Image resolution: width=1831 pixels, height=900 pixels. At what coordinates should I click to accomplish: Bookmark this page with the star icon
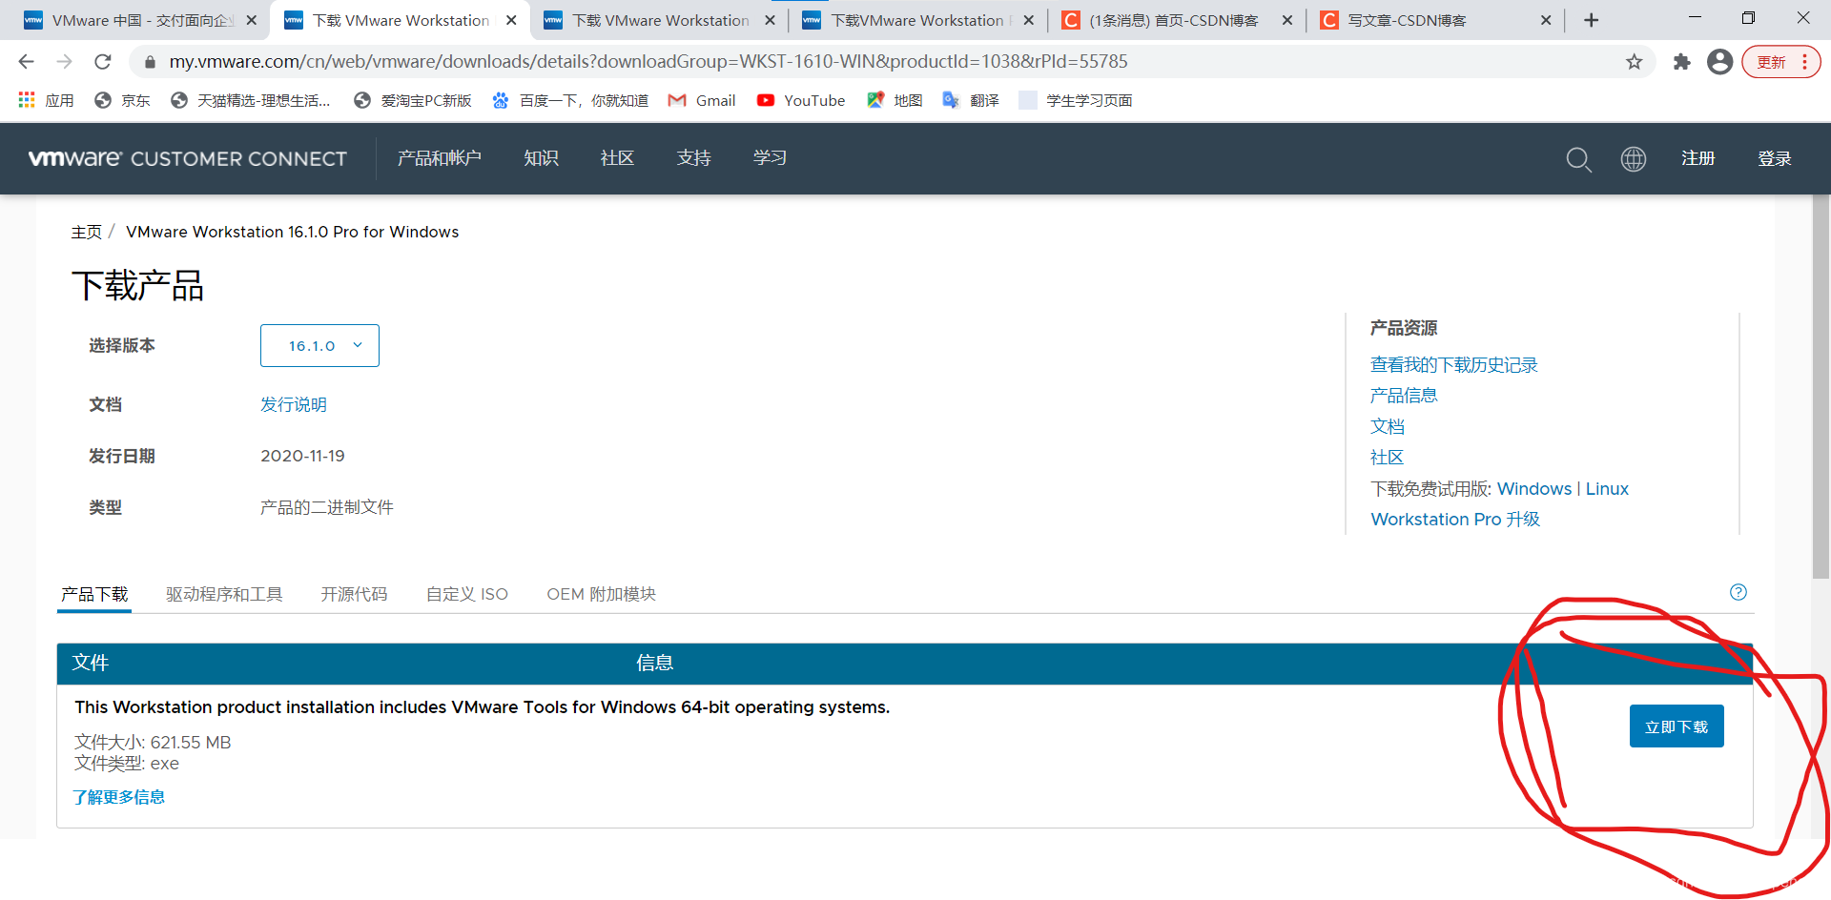tap(1635, 62)
